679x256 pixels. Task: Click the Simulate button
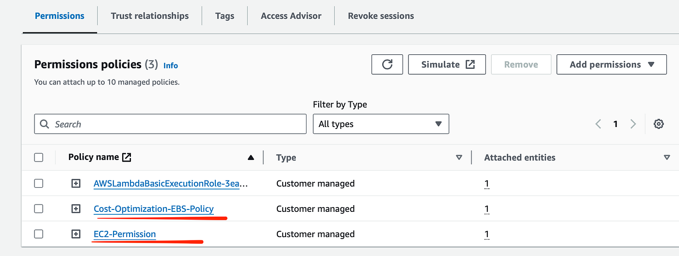(x=447, y=64)
